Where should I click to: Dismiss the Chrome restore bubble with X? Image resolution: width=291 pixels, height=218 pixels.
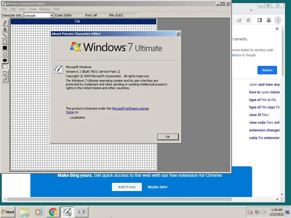277,29
